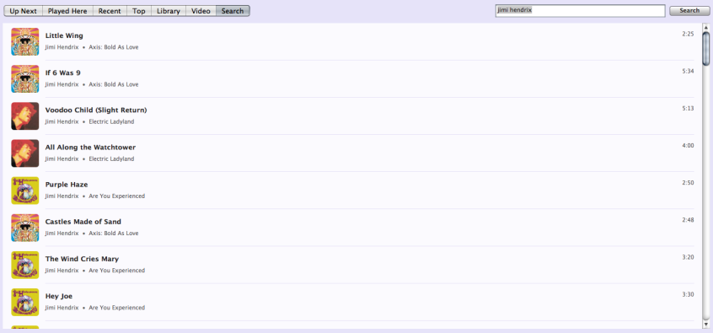Click the scrollbar up arrow
713x333 pixels.
pos(705,27)
